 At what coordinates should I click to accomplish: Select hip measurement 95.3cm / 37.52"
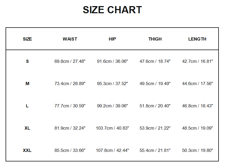tap(112, 83)
